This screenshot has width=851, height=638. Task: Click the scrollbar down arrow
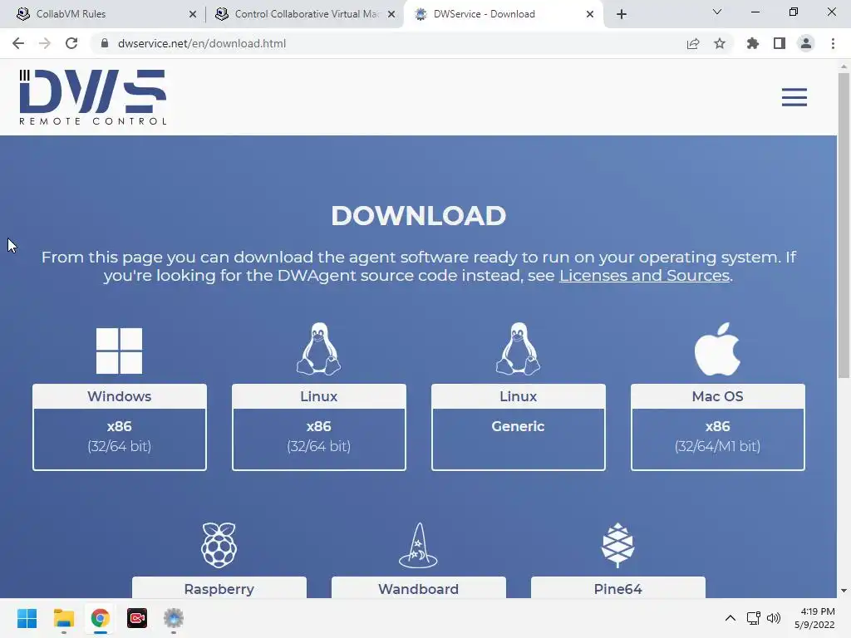tap(844, 591)
